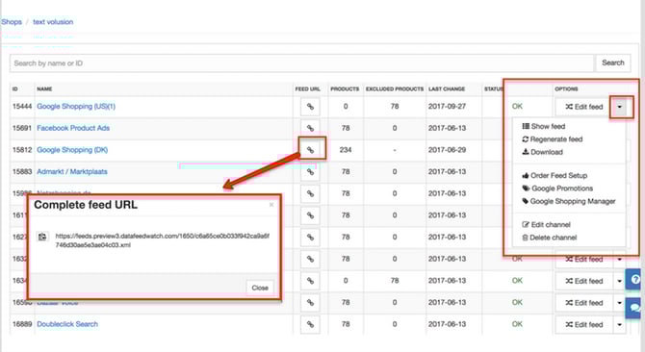Toggle options dropdown arrow for row 15444

[620, 107]
